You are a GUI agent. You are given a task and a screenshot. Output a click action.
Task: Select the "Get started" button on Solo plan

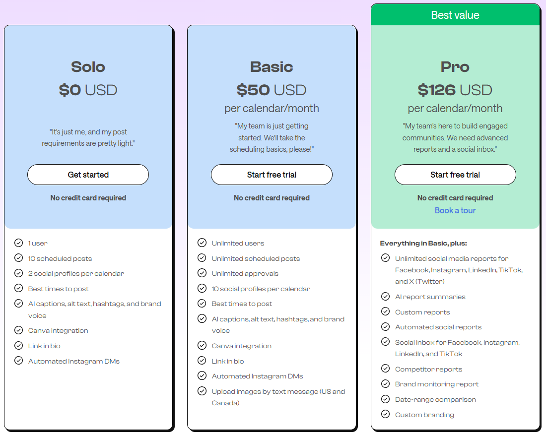[88, 175]
